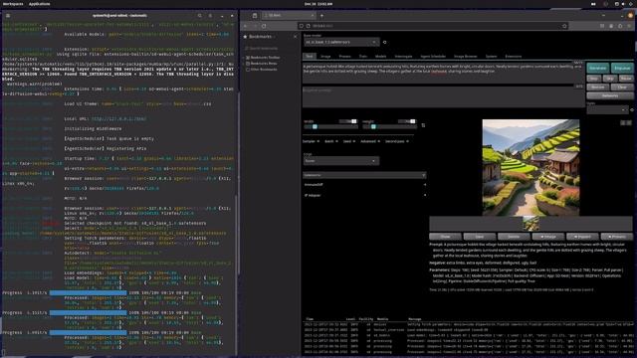Click the Firefox list-tabs icon left of the tab
637x358 pixels.
(x=255, y=16)
